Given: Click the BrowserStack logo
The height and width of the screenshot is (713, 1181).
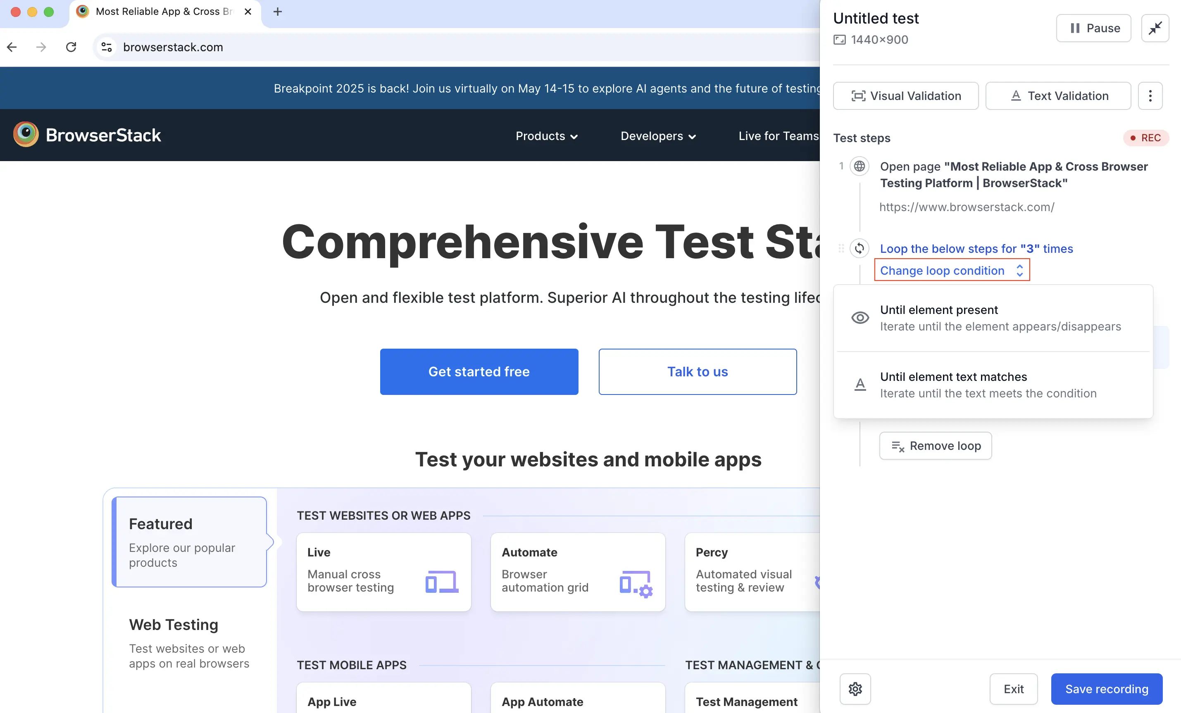Looking at the screenshot, I should [x=87, y=135].
